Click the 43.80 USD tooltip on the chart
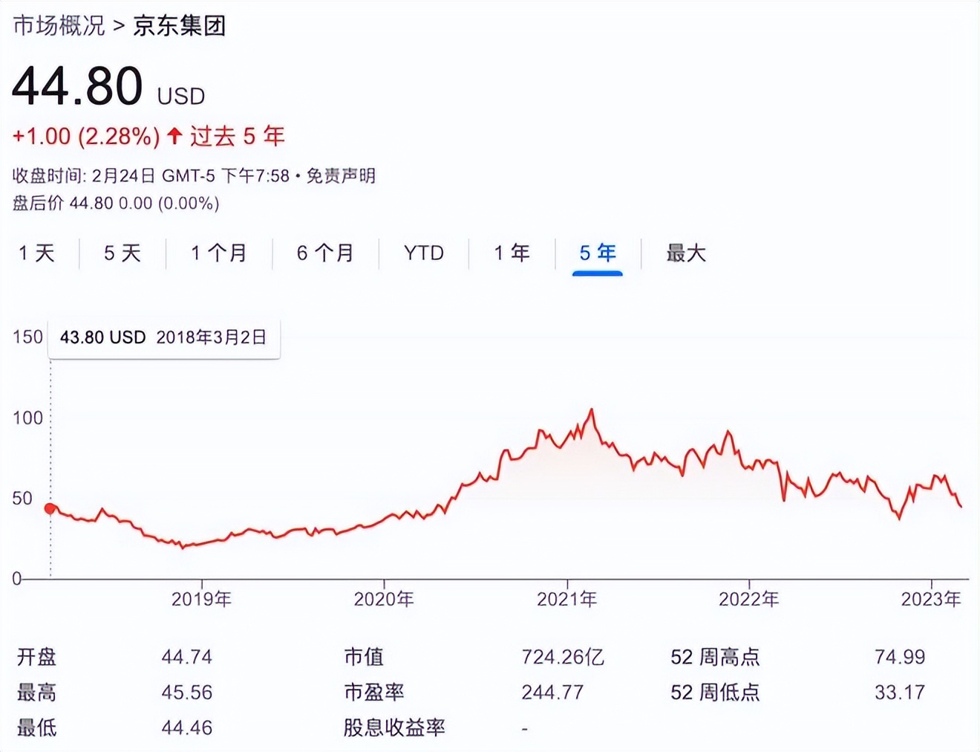Screen dimensions: 980x752 163,338
